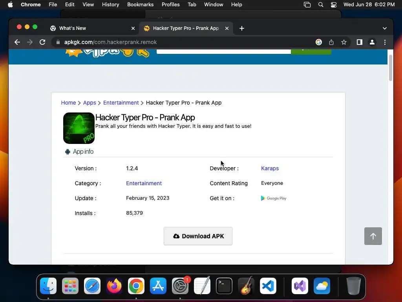Click the date and time in menu bar

coord(369,5)
